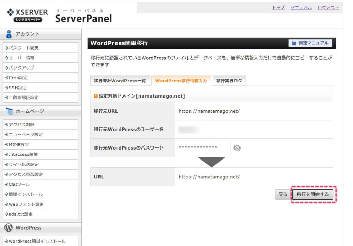Open 二段階認証設定 menu item
The height and width of the screenshot is (246, 353).
(x=41, y=98)
